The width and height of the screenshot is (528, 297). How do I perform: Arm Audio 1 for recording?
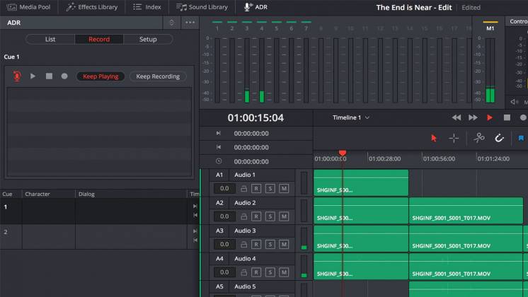pos(256,189)
